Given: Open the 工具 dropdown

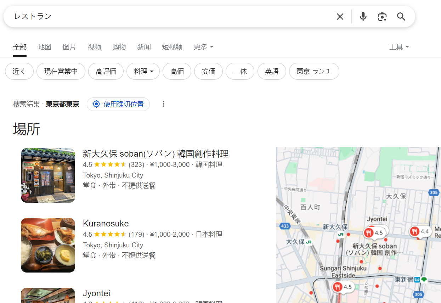Looking at the screenshot, I should (x=399, y=47).
